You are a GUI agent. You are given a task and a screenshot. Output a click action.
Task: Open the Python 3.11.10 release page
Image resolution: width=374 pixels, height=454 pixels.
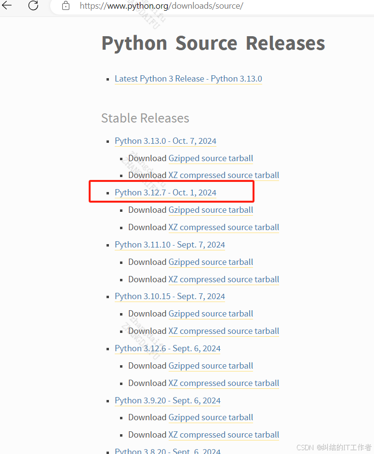tap(170, 245)
